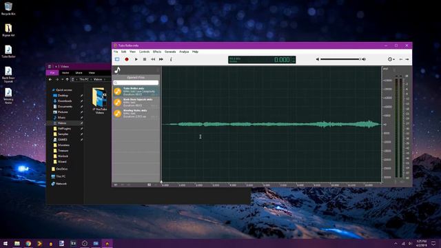
Task: Go forward with File Explorer forward arrow
Action: tap(57, 80)
